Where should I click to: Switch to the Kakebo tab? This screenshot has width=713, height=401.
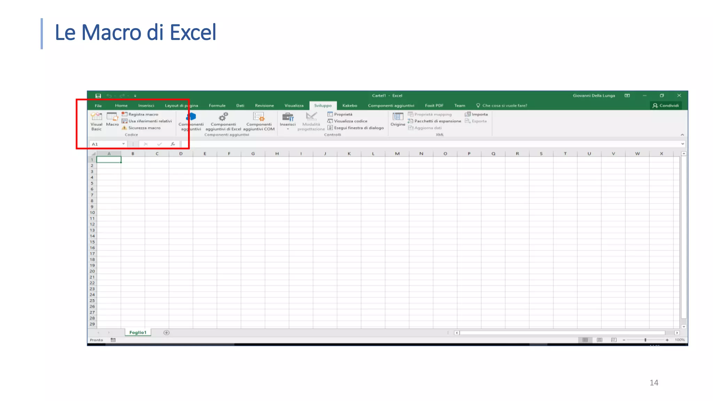[350, 105]
